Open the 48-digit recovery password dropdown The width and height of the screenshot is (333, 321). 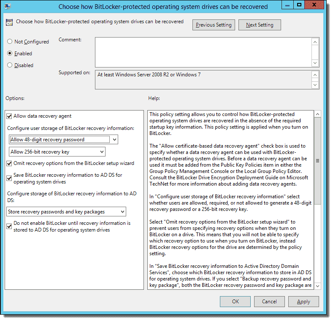[x=63, y=140]
